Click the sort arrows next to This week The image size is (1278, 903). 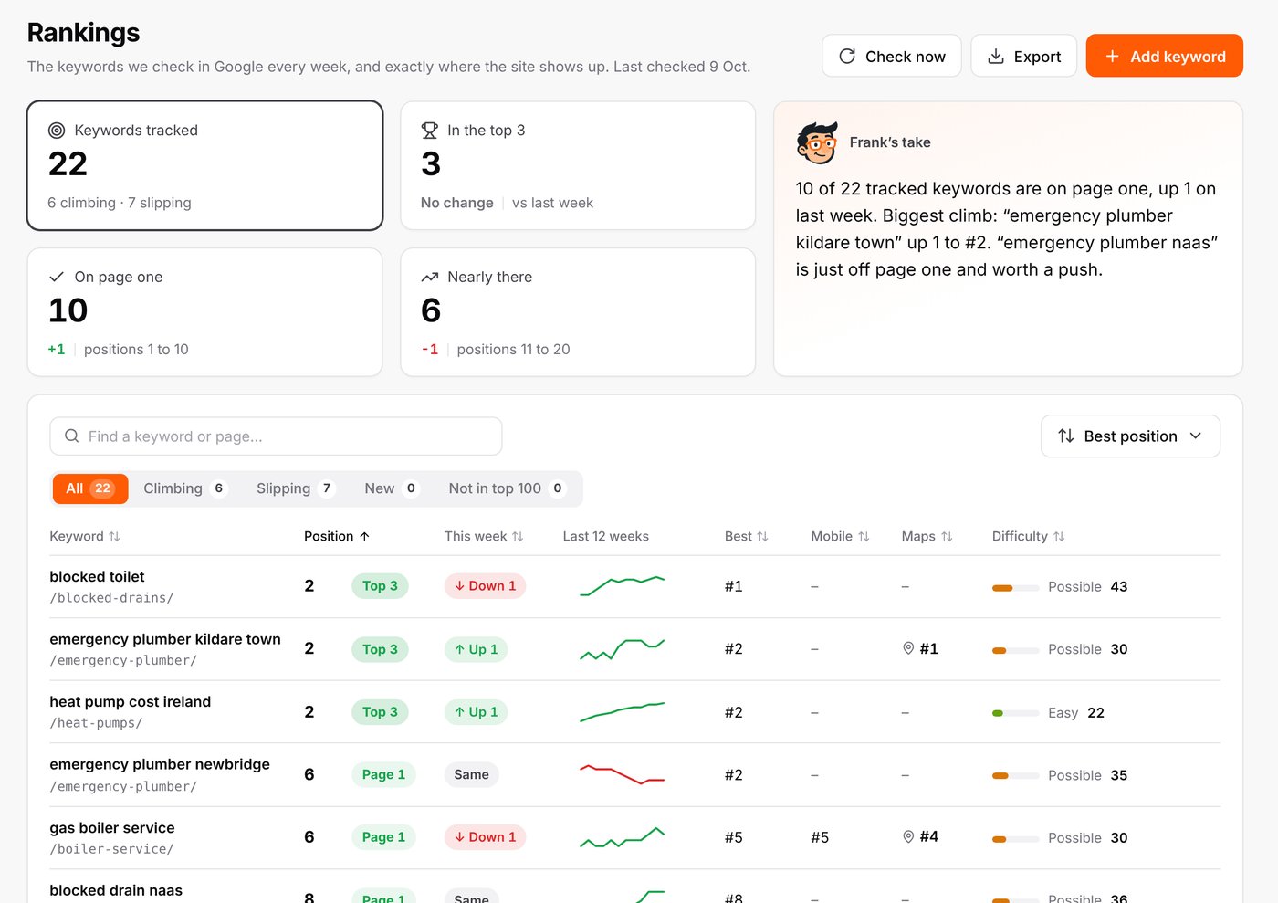518,537
